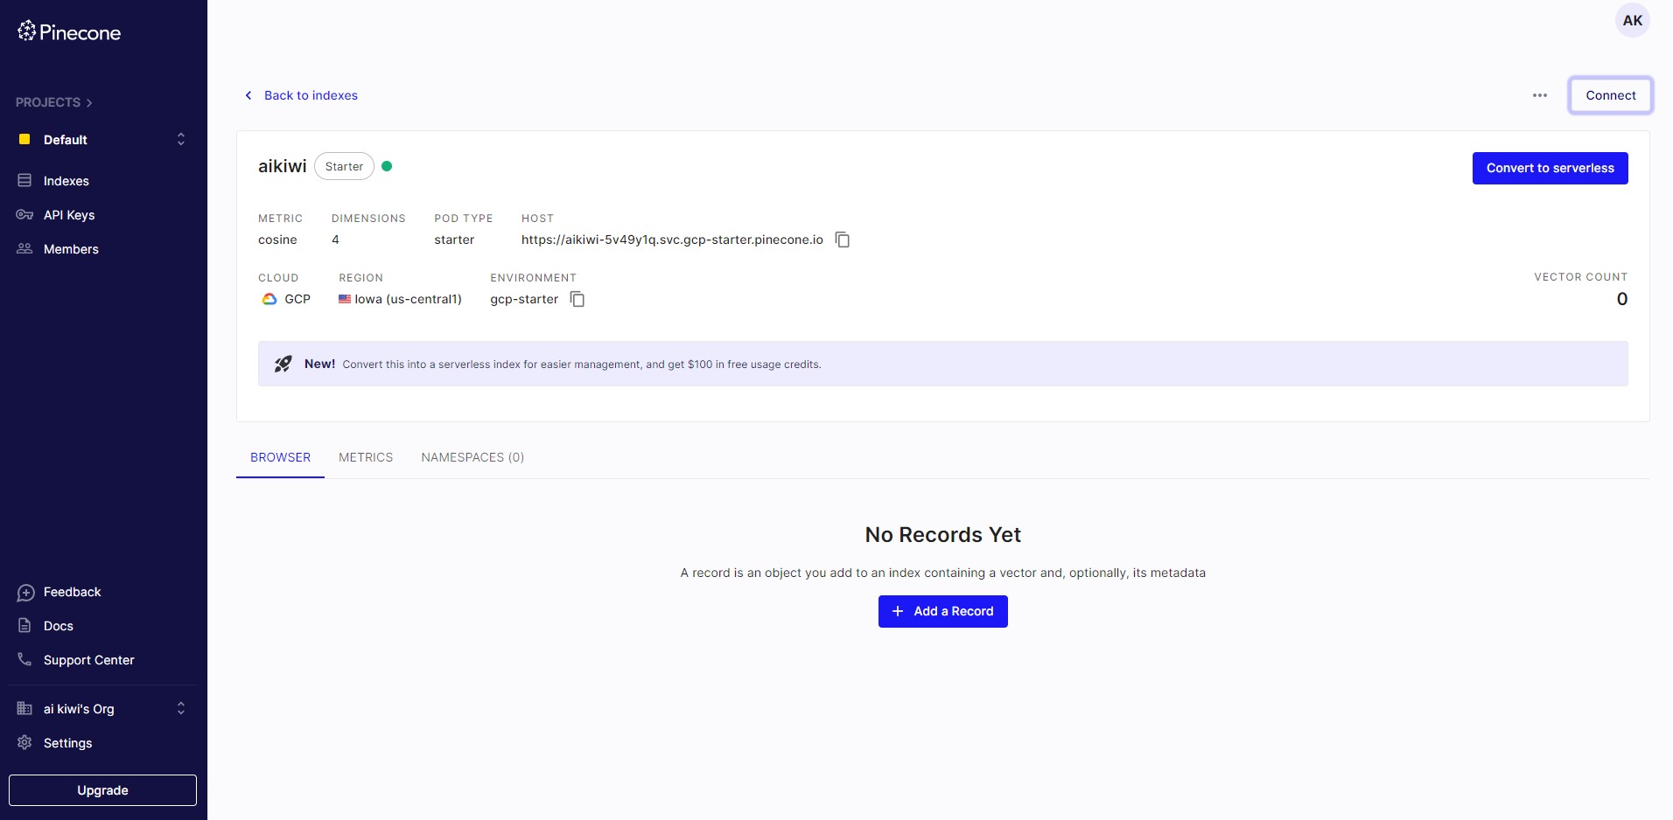
Task: Click the Feedback chat icon
Action: click(x=25, y=593)
